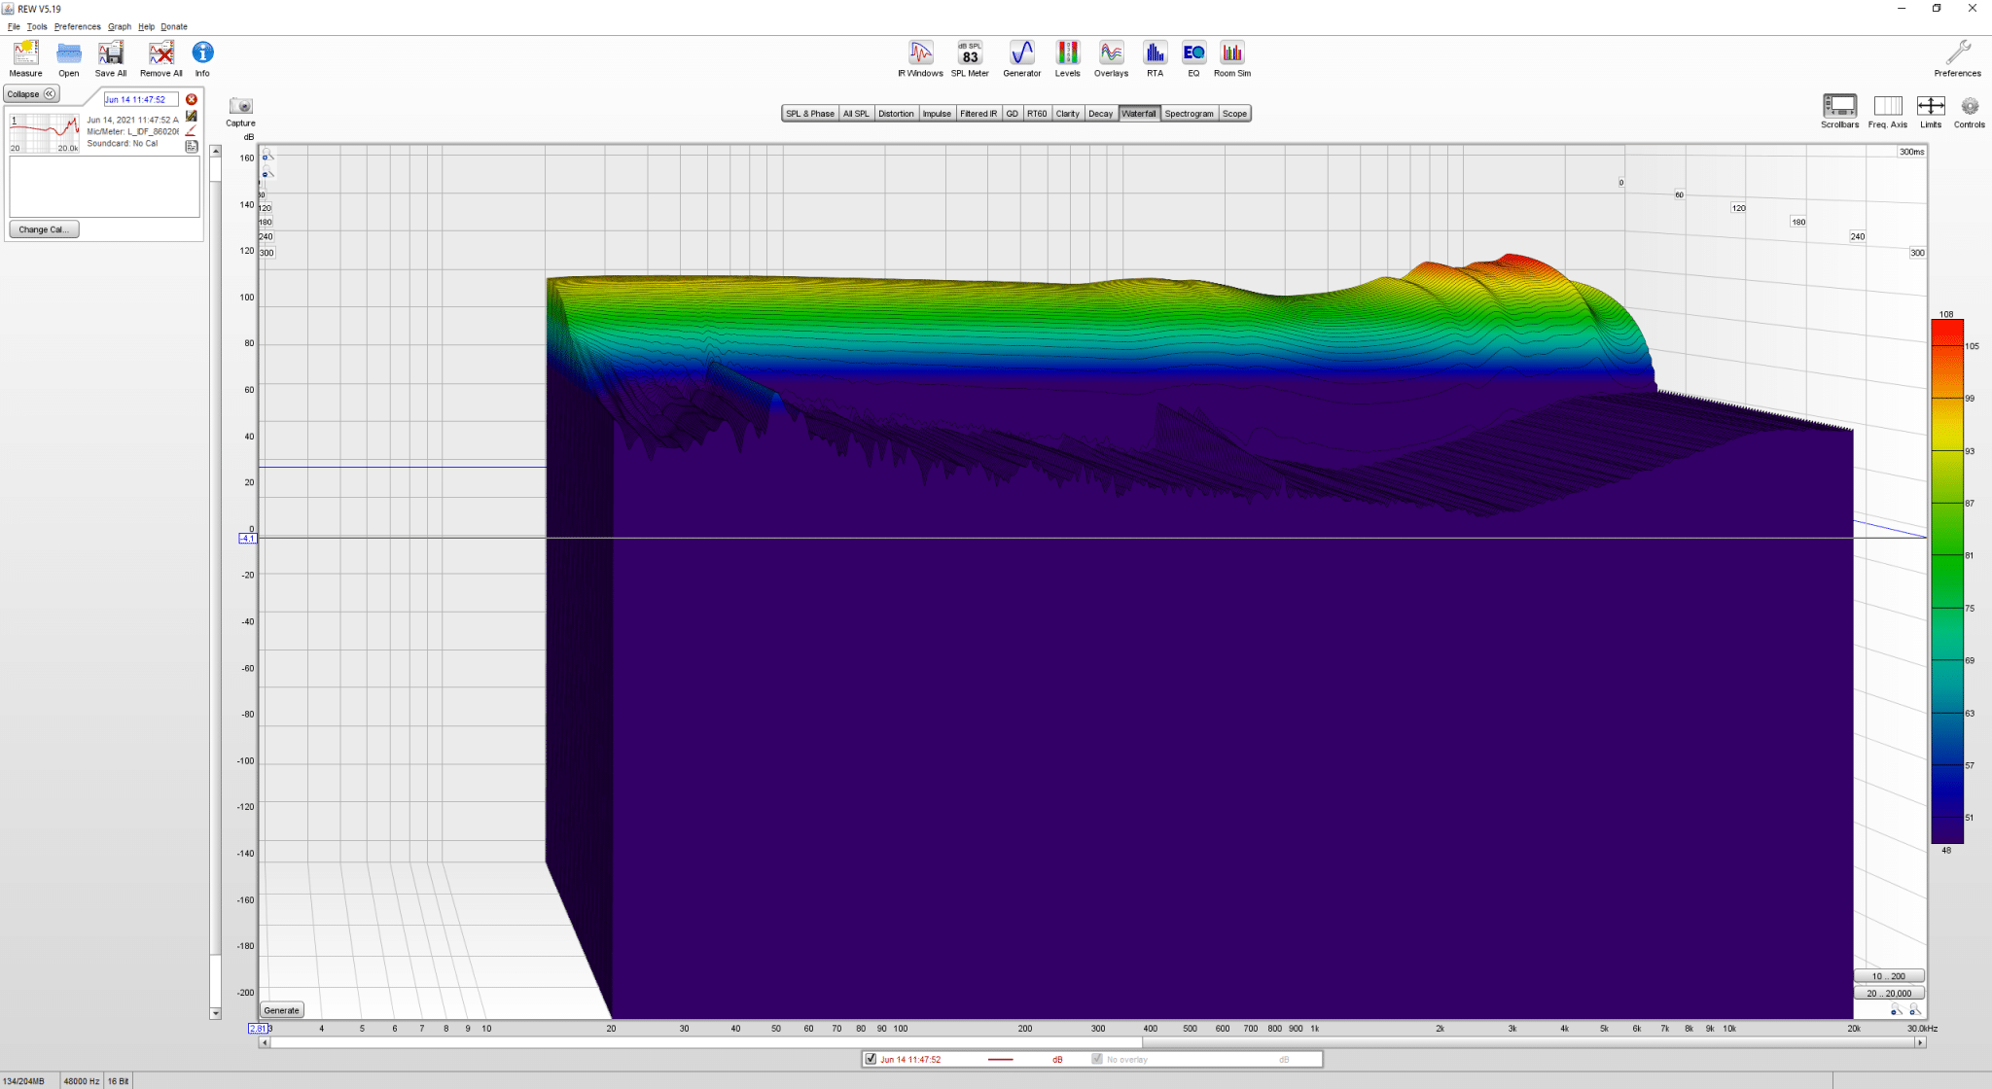Launch the SPL Meter
The image size is (1992, 1089).
[970, 58]
